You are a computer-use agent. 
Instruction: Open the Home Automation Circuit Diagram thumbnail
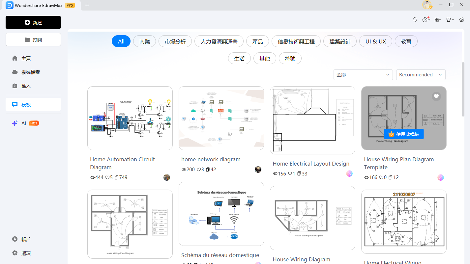(130, 118)
